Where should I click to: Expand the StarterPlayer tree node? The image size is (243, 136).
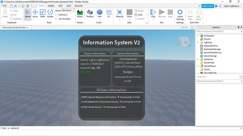(198, 66)
